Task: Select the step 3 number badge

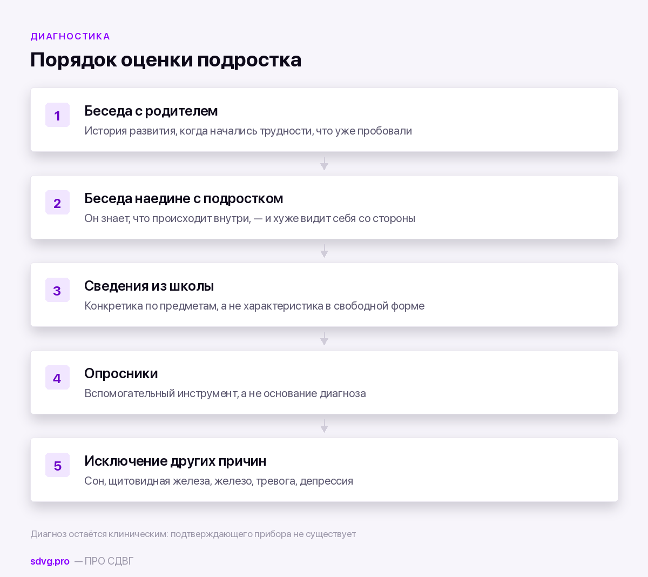Action: click(x=57, y=290)
